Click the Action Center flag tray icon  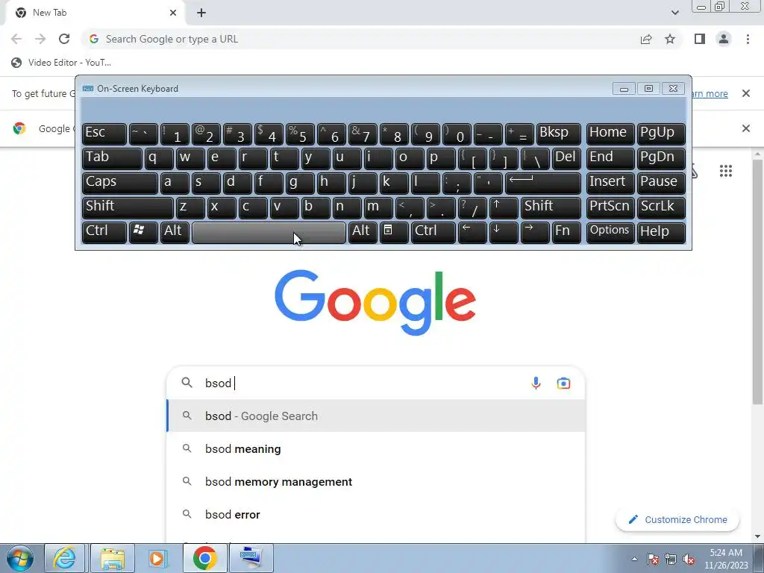[x=653, y=560]
